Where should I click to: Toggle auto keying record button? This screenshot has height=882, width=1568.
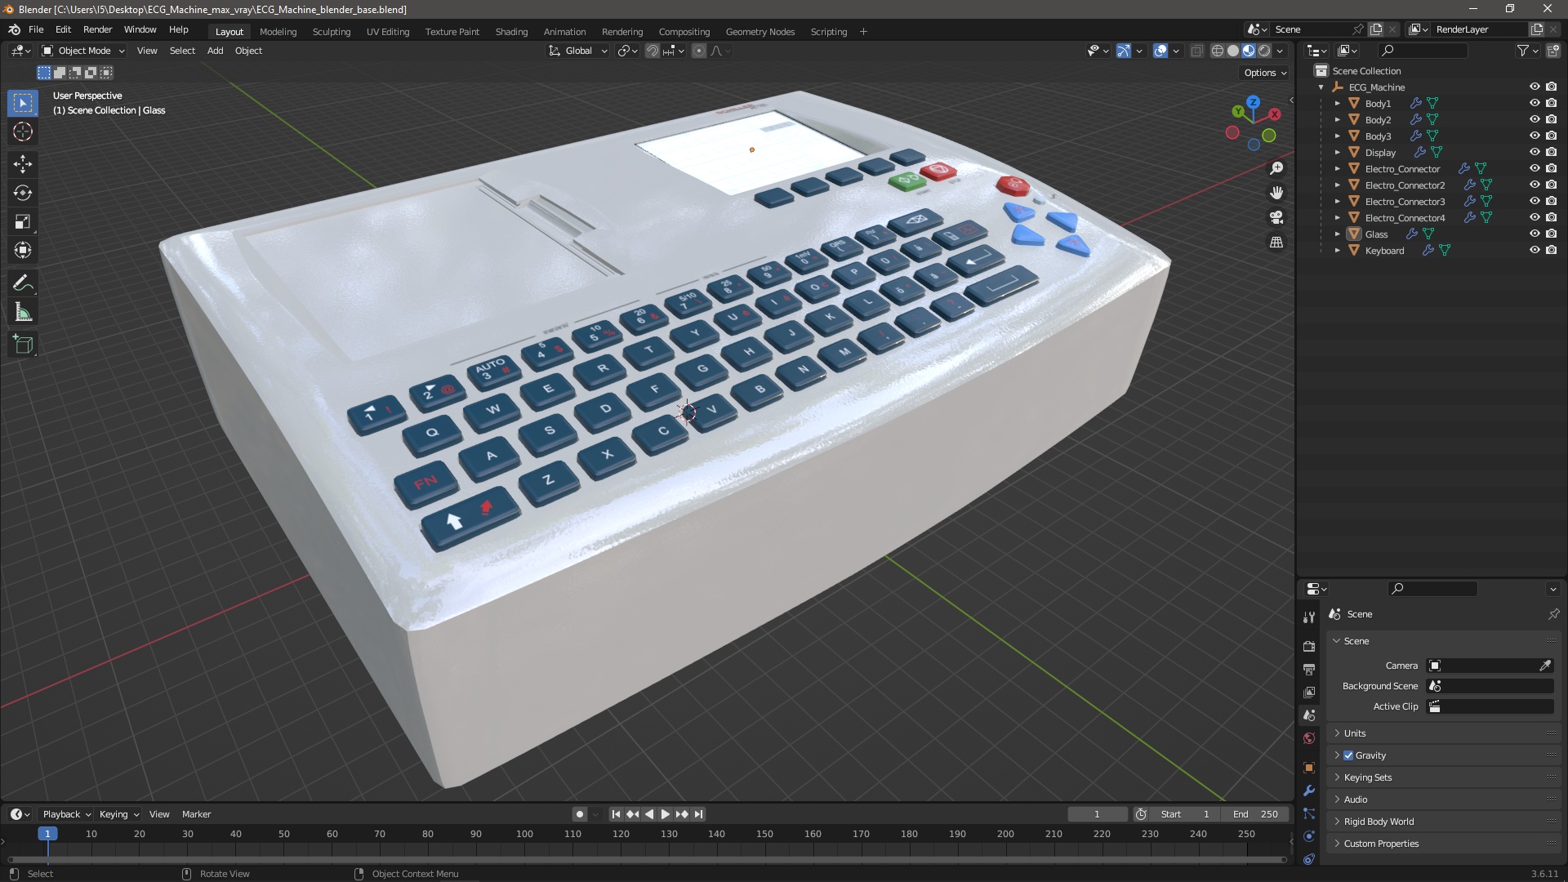[580, 814]
